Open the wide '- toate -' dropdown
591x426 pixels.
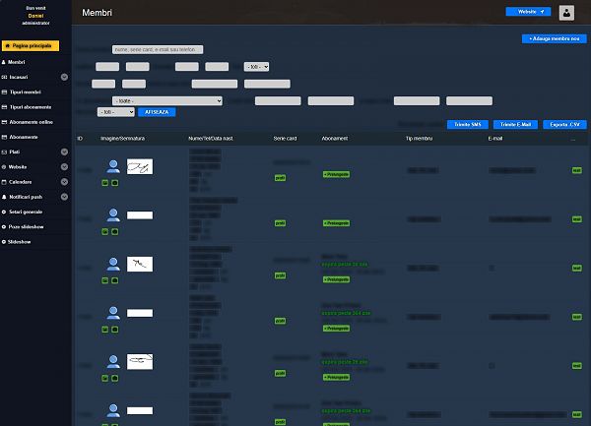tap(166, 100)
